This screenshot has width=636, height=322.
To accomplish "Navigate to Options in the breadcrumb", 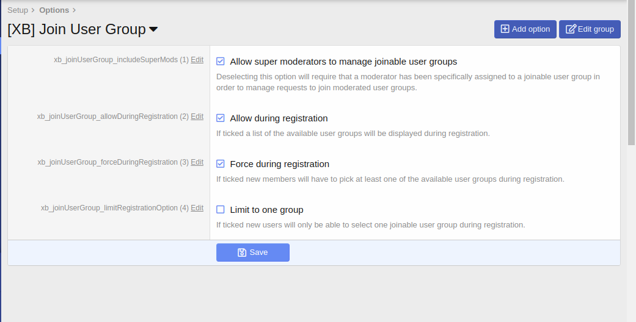I will [x=54, y=10].
